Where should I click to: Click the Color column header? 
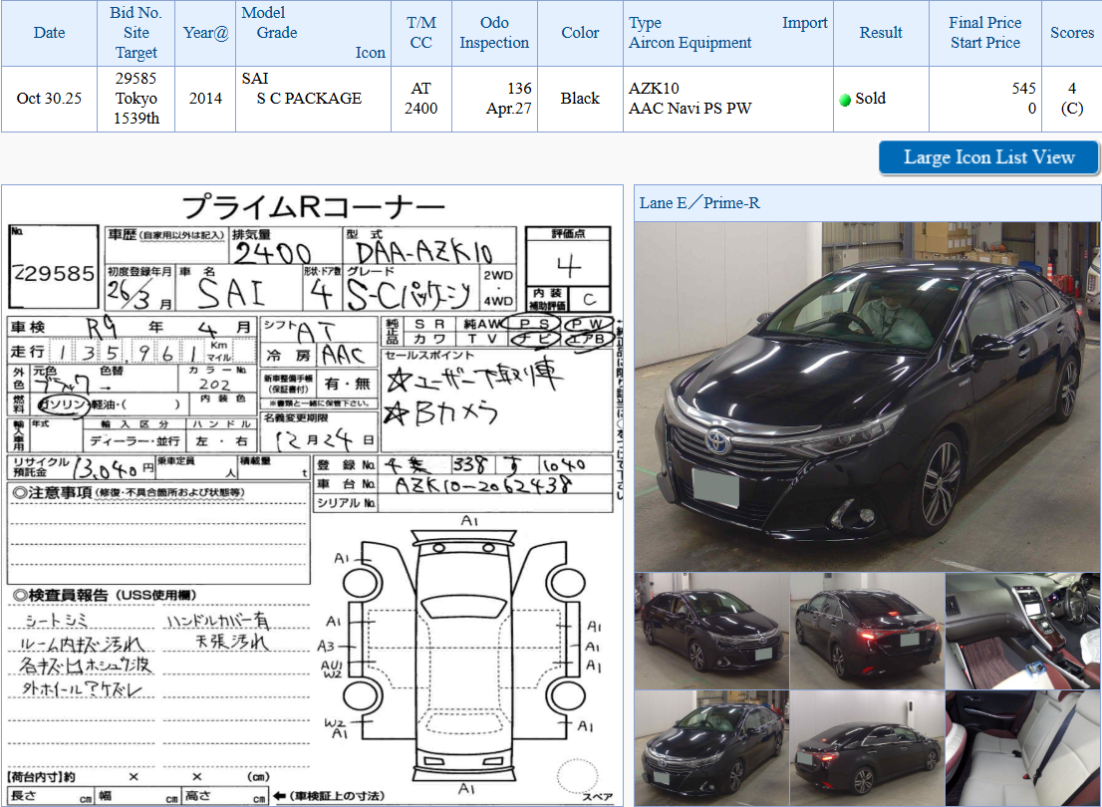[580, 33]
